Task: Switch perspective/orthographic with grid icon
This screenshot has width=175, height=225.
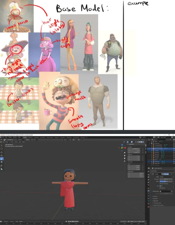Action: point(125,161)
